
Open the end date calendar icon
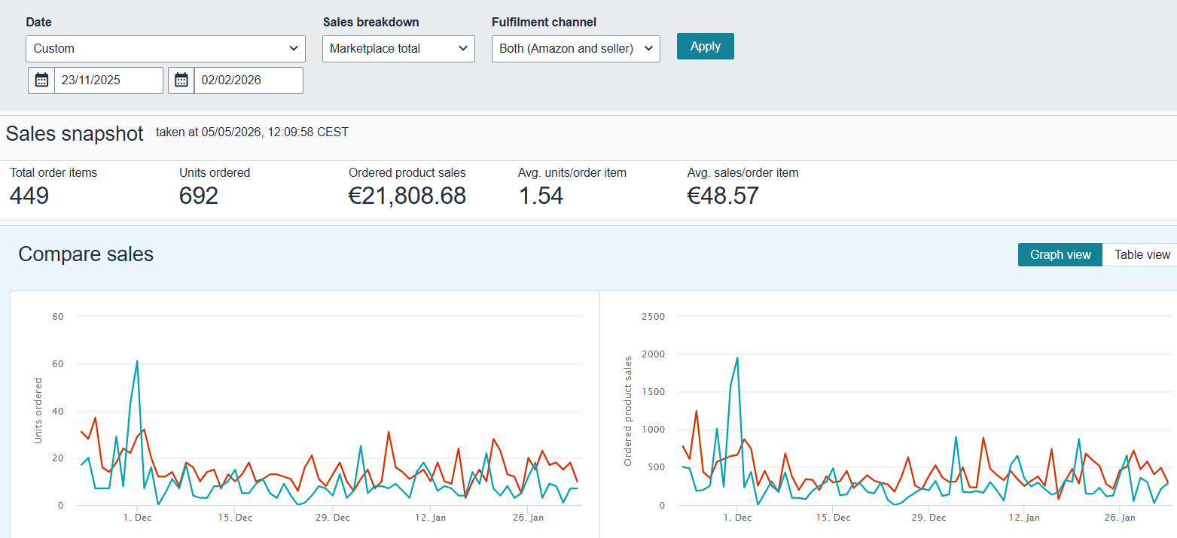tap(181, 81)
